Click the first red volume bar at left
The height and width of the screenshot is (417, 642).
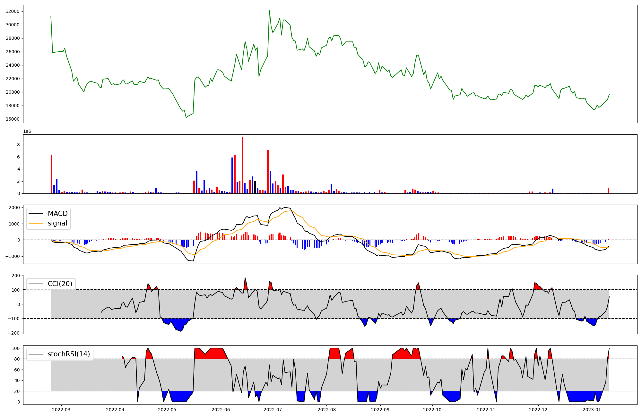pyautogui.click(x=51, y=174)
